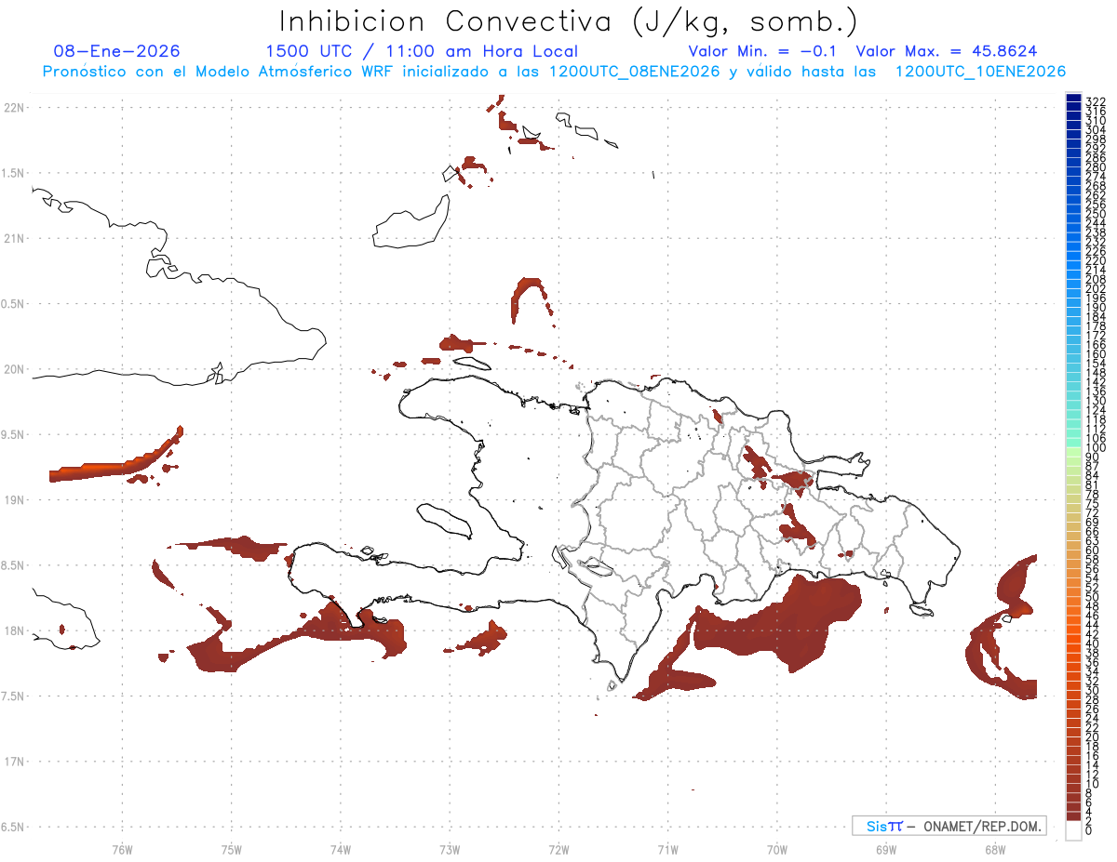Click the "21N" latitude label
Image resolution: width=1117 pixels, height=862 pixels.
point(14,239)
